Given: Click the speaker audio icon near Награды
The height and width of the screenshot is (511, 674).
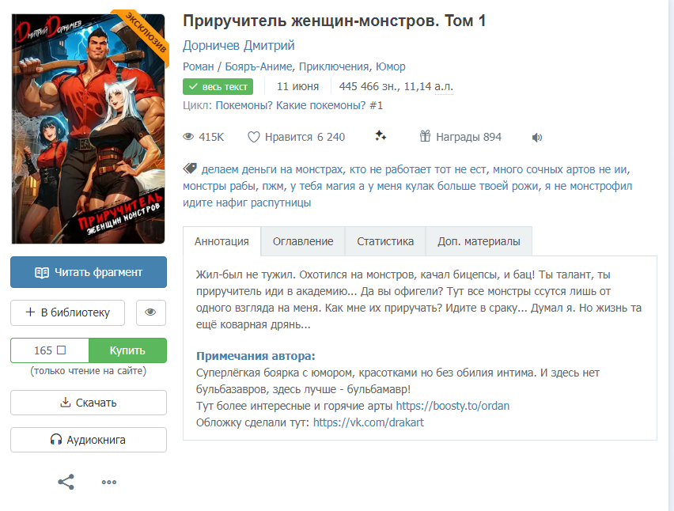Looking at the screenshot, I should point(537,137).
